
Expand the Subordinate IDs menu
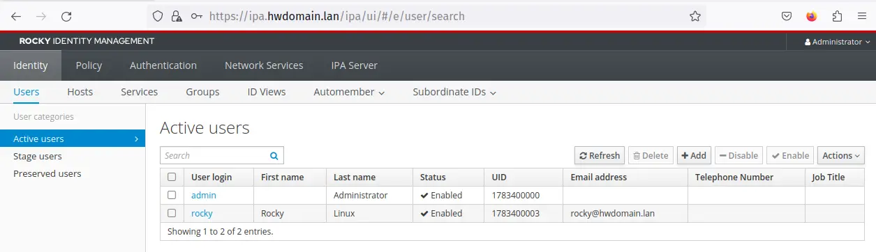click(454, 92)
